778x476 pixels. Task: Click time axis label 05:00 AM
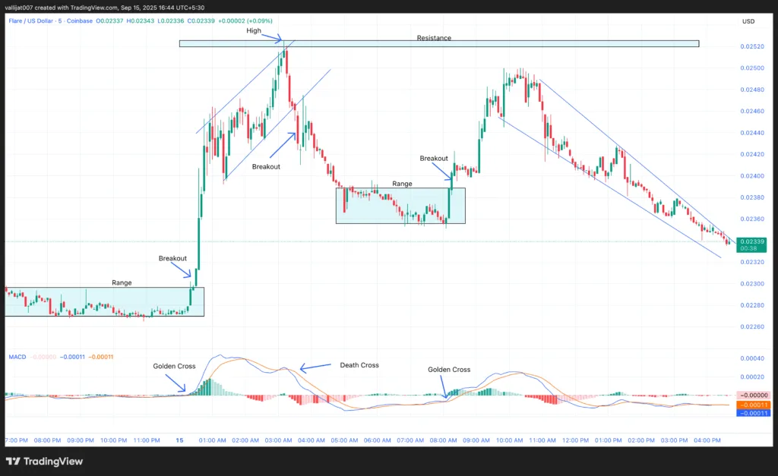point(344,440)
